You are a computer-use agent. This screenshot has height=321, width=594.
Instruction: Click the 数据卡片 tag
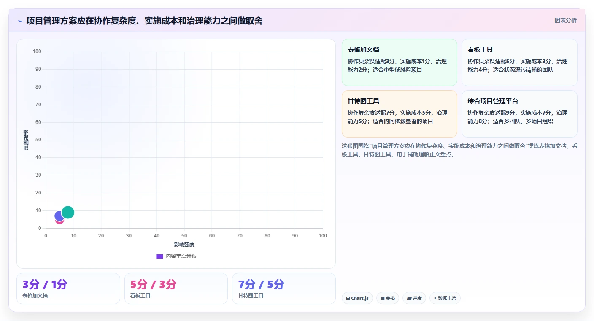[445, 298]
